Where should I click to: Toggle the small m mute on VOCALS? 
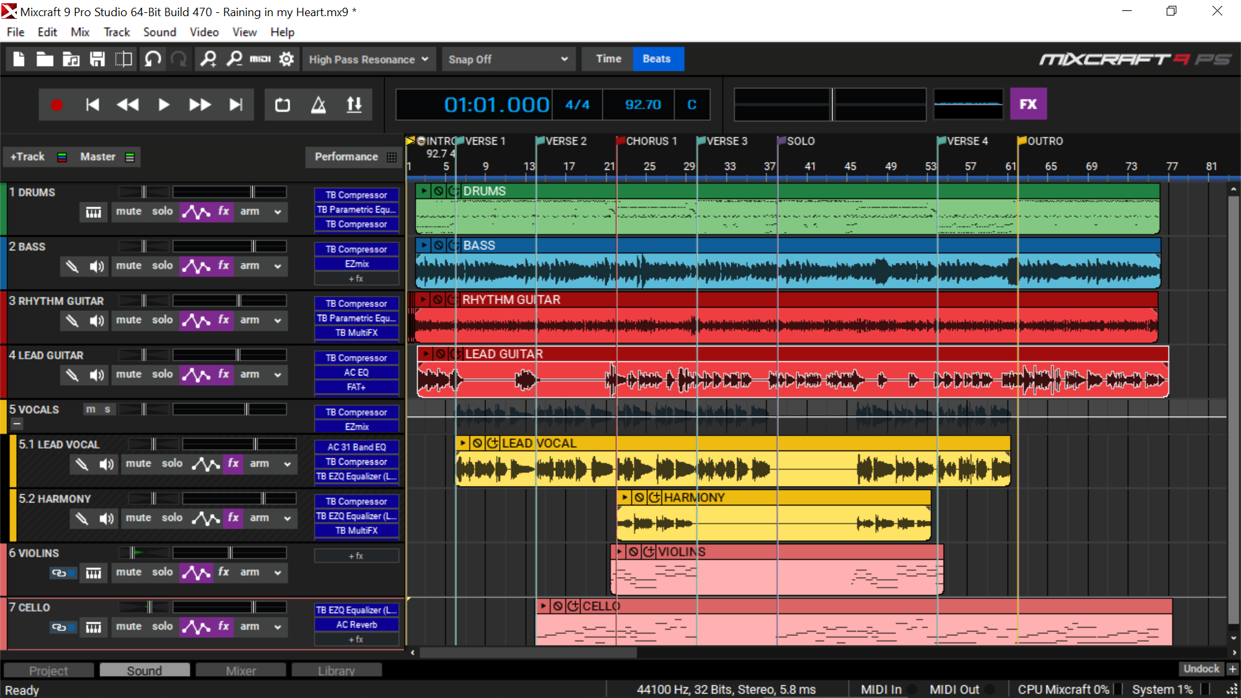tap(90, 410)
